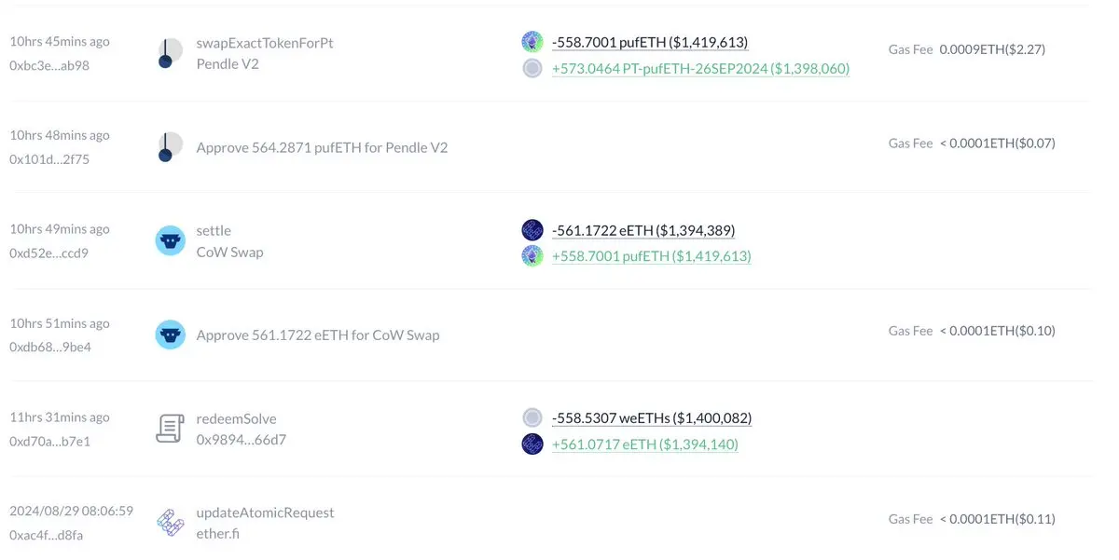Click the CoW Swap icon on the eETH approval row

[170, 335]
